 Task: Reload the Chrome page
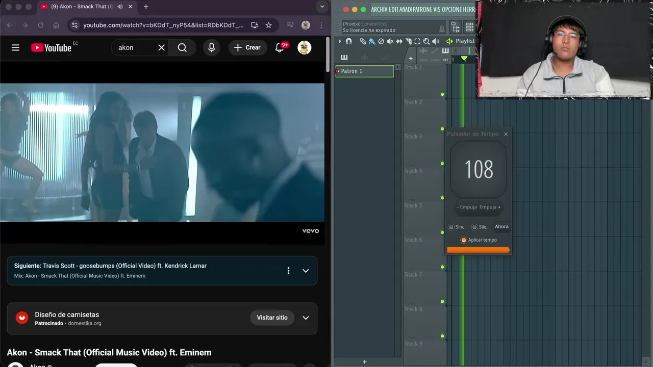tap(40, 25)
